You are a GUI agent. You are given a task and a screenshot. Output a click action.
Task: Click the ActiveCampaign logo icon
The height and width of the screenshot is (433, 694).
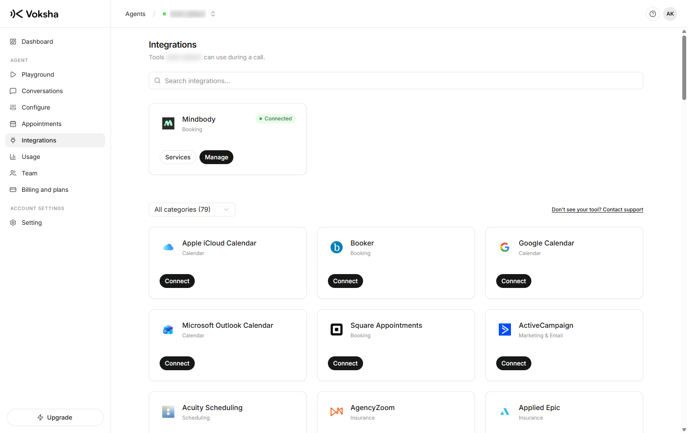(505, 330)
